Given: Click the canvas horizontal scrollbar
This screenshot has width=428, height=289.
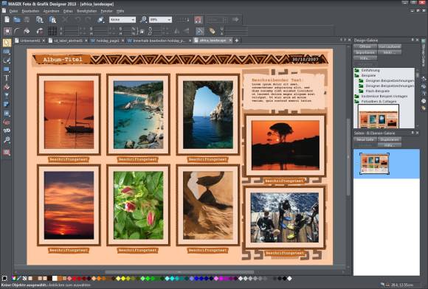Looking at the screenshot, I should (179, 272).
